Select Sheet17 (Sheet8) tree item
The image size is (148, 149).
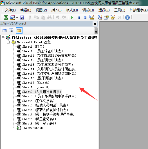tap(36, 83)
